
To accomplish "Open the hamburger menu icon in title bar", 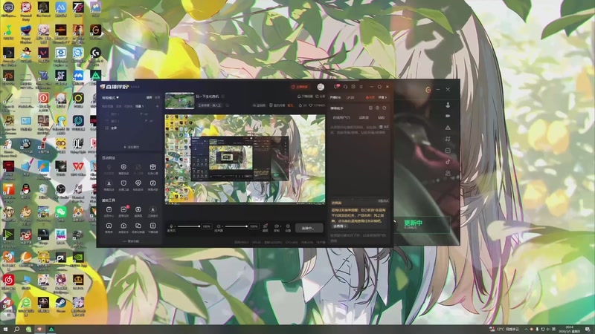I will tap(361, 87).
